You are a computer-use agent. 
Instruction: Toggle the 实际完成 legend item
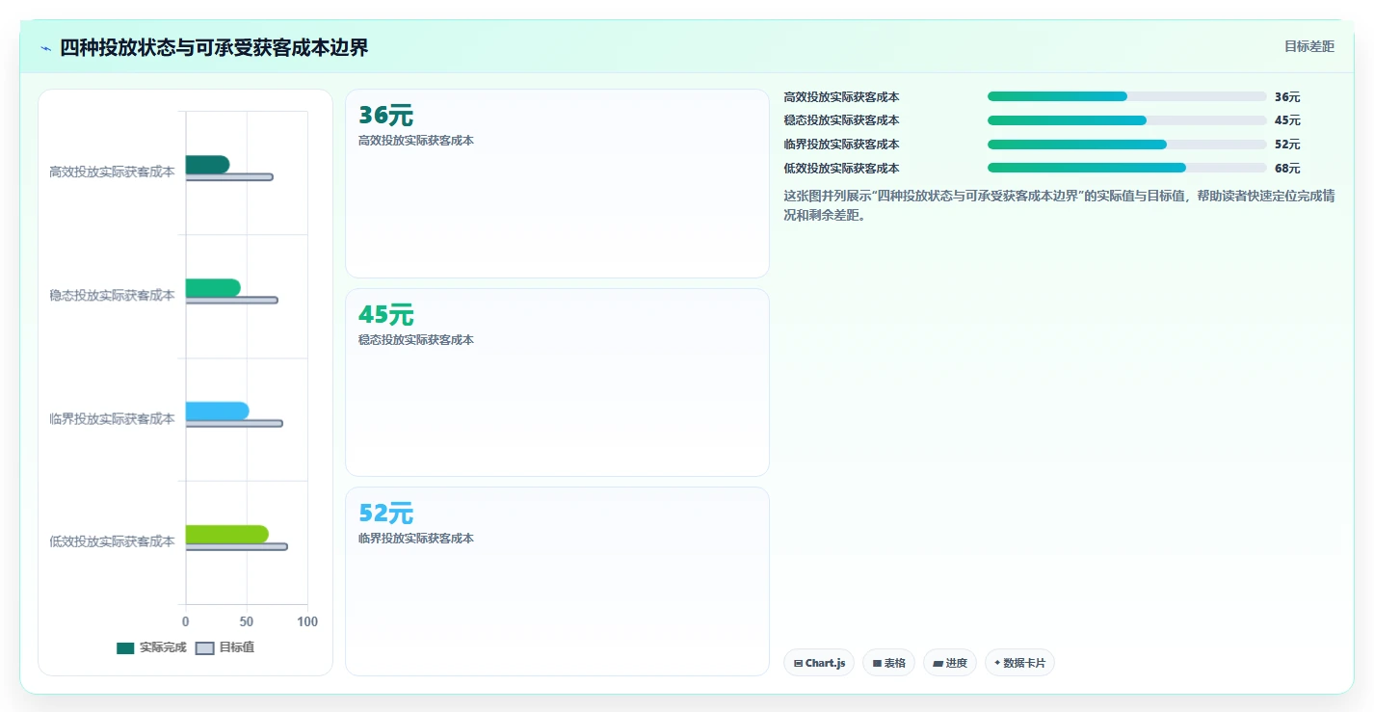point(151,647)
